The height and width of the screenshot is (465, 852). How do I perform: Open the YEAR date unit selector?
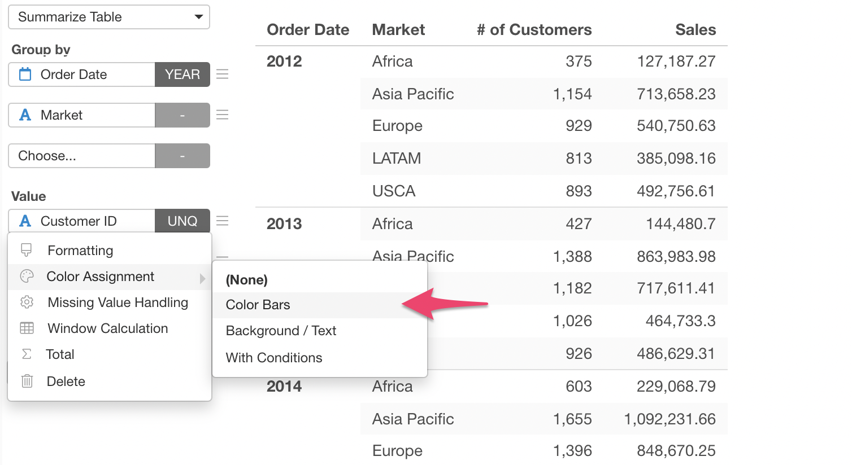[x=182, y=74]
